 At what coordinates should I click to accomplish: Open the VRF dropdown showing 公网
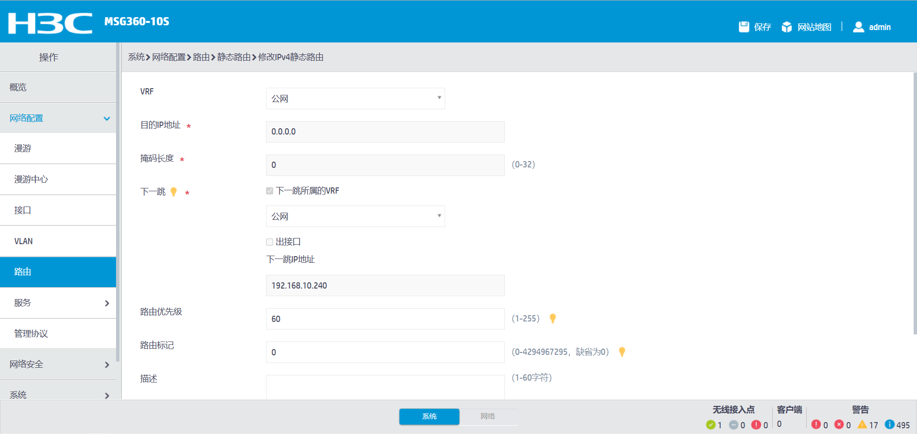[355, 98]
